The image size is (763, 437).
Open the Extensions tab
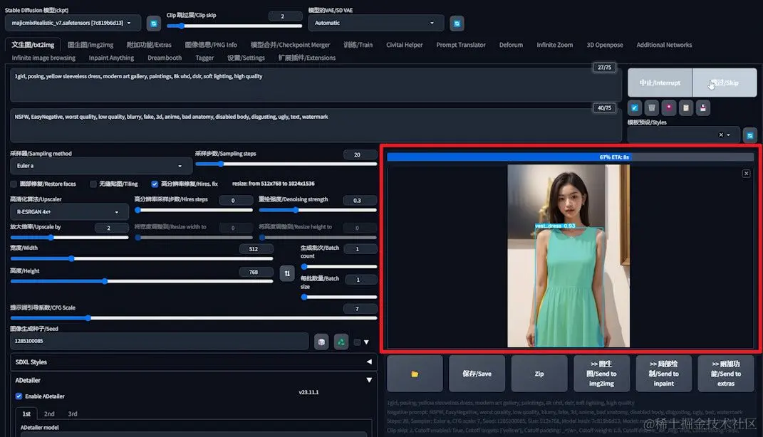pos(306,58)
